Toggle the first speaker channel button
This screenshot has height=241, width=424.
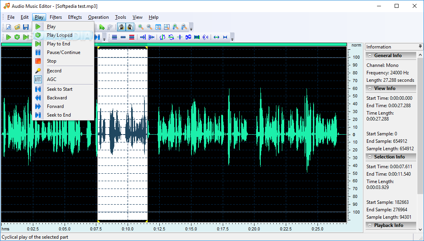[x=121, y=27]
